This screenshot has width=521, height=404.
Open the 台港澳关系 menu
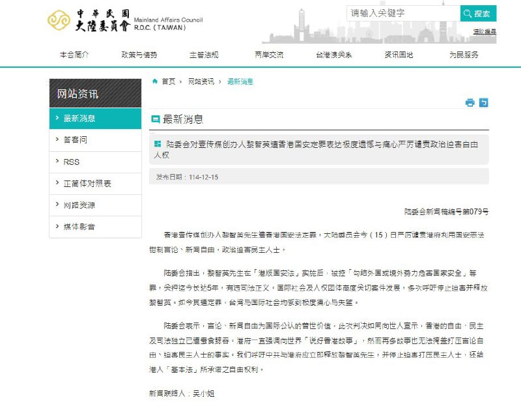coord(333,55)
